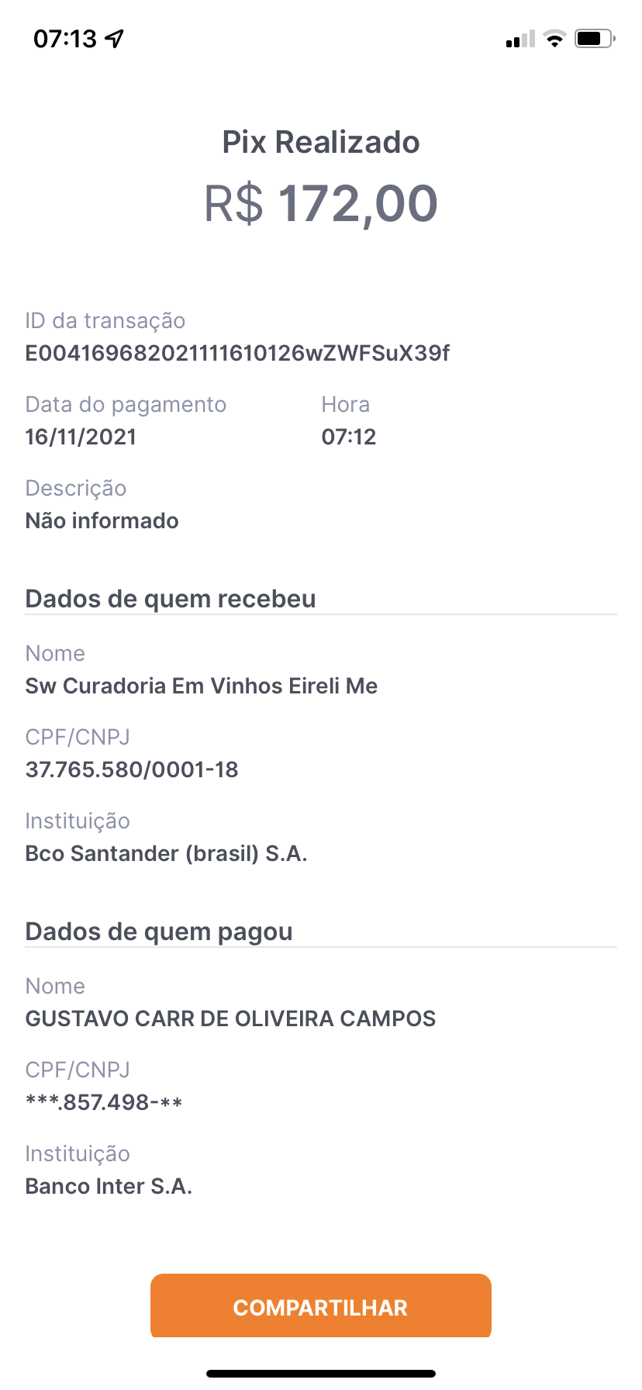Tap the Não informado description value
642x1390 pixels.
click(102, 520)
